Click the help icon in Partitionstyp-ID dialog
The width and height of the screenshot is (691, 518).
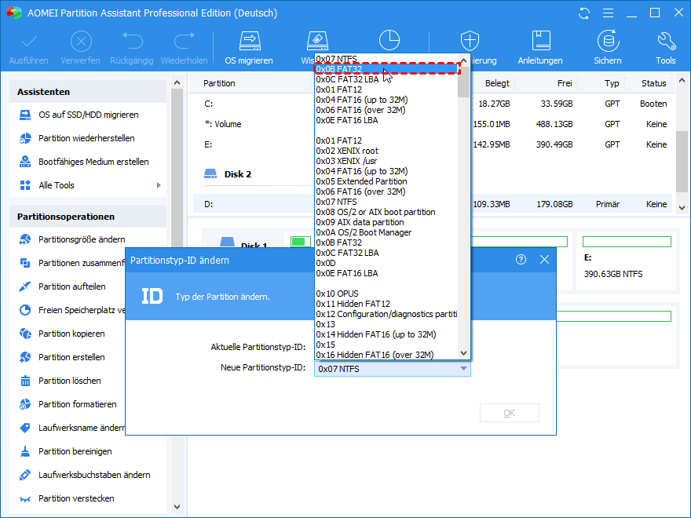coord(521,260)
